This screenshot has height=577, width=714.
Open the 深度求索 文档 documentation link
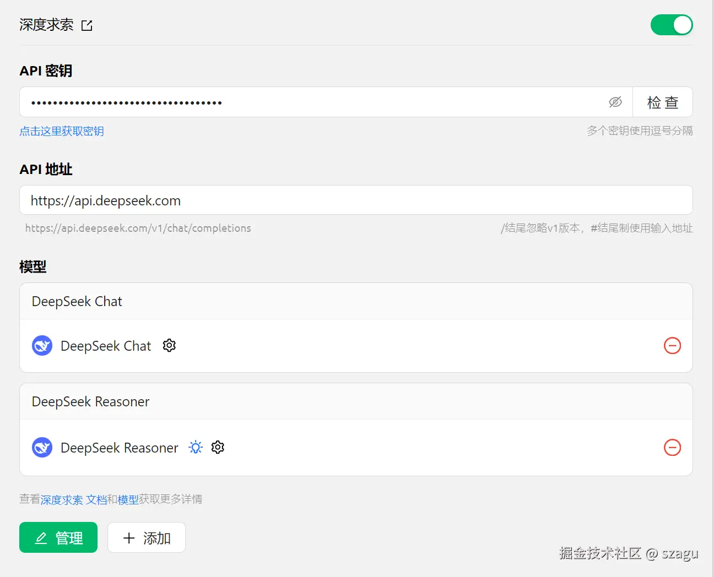pos(74,499)
